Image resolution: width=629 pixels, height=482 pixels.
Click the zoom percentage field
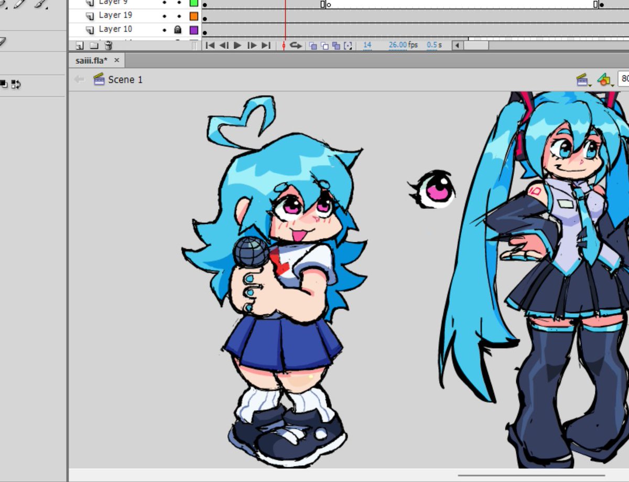tap(624, 79)
